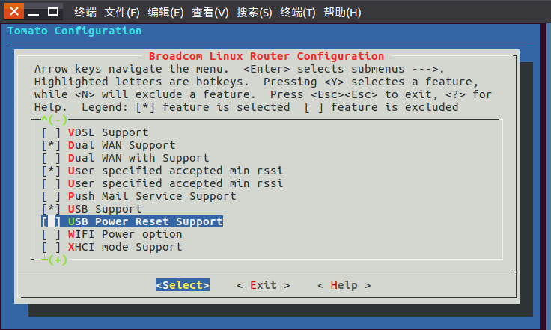
Task: Open the 编辑(E) menu
Action: tap(165, 13)
